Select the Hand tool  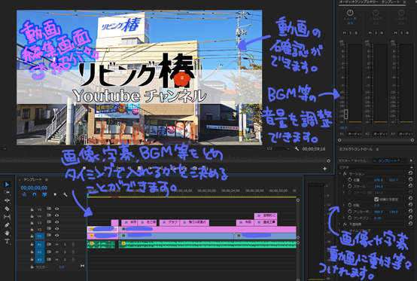click(7, 233)
